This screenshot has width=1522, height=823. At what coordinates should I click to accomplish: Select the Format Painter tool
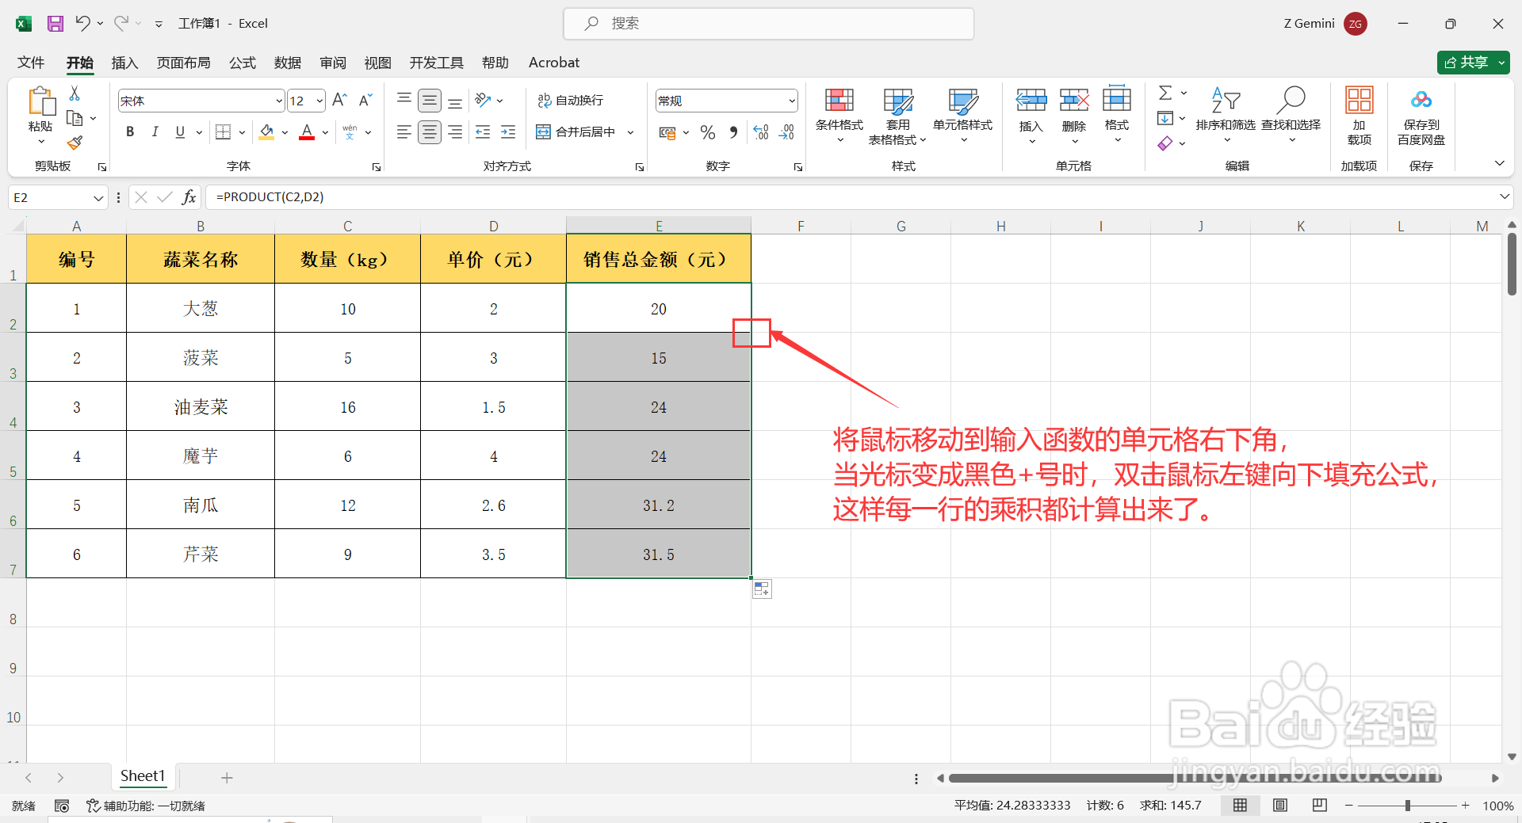(75, 143)
